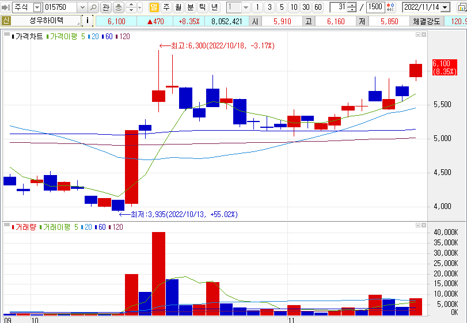Screen dimensions: 467x323
Task: Click the 1 interval button
Action: pyautogui.click(x=257, y=7)
